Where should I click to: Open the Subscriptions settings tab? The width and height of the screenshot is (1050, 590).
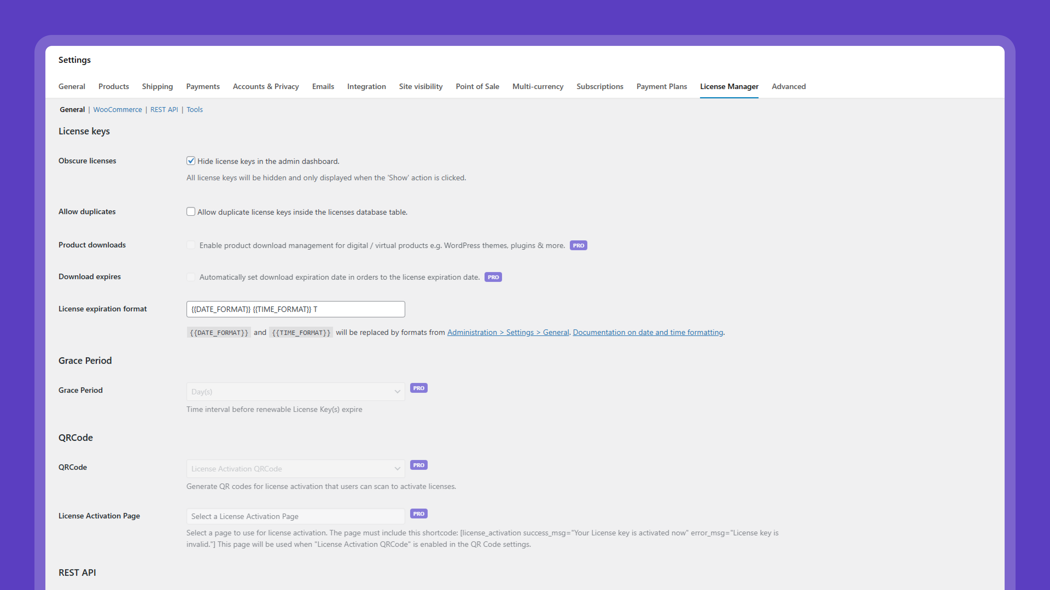[x=600, y=86]
